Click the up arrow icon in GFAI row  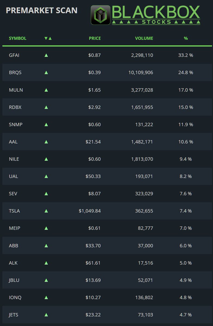46,55
